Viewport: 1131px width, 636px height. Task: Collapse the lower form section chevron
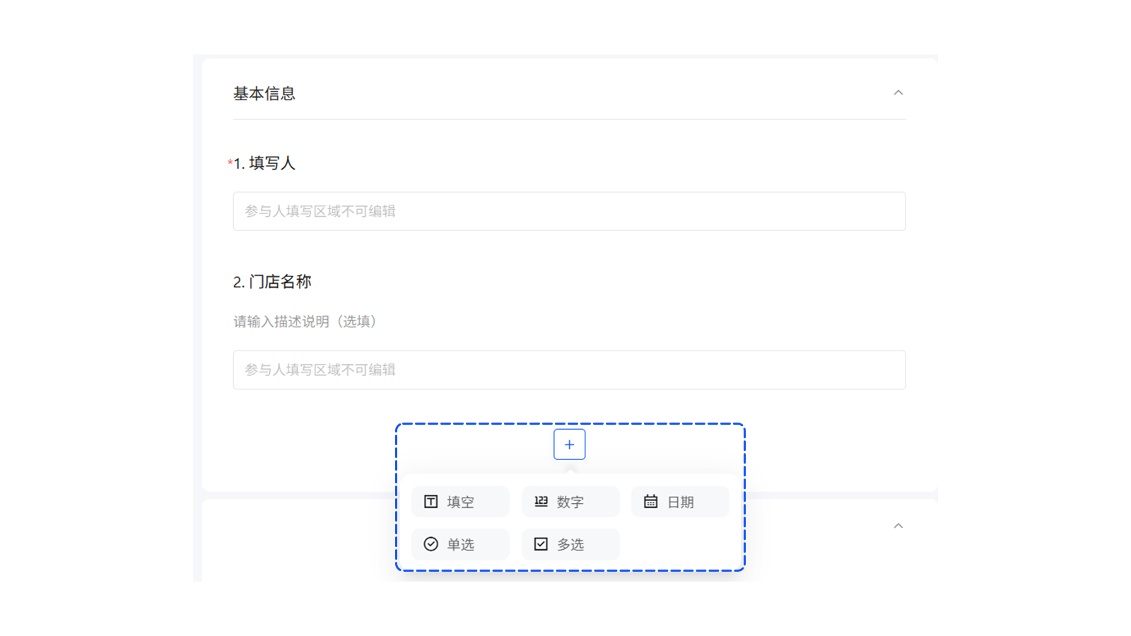[x=898, y=526]
